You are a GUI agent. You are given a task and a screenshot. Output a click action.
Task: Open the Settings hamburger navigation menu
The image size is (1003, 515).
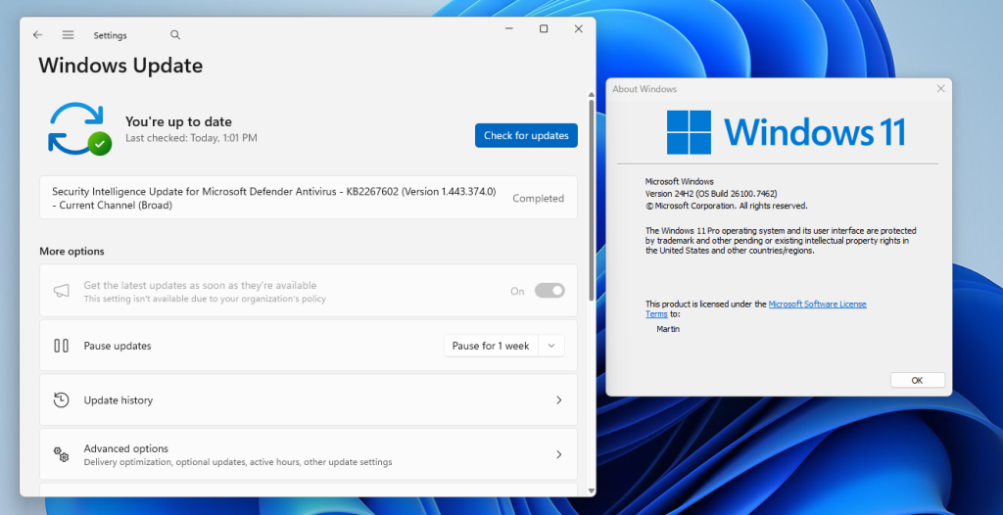(x=68, y=35)
